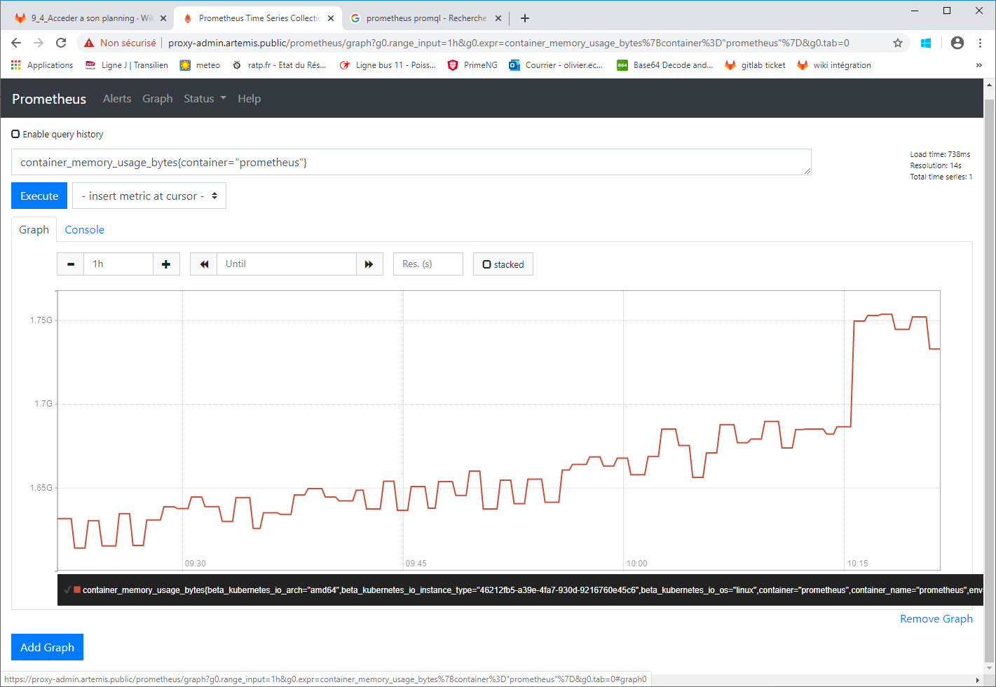The image size is (996, 687).
Task: Open the Chrome profile avatar icon
Action: (957, 42)
